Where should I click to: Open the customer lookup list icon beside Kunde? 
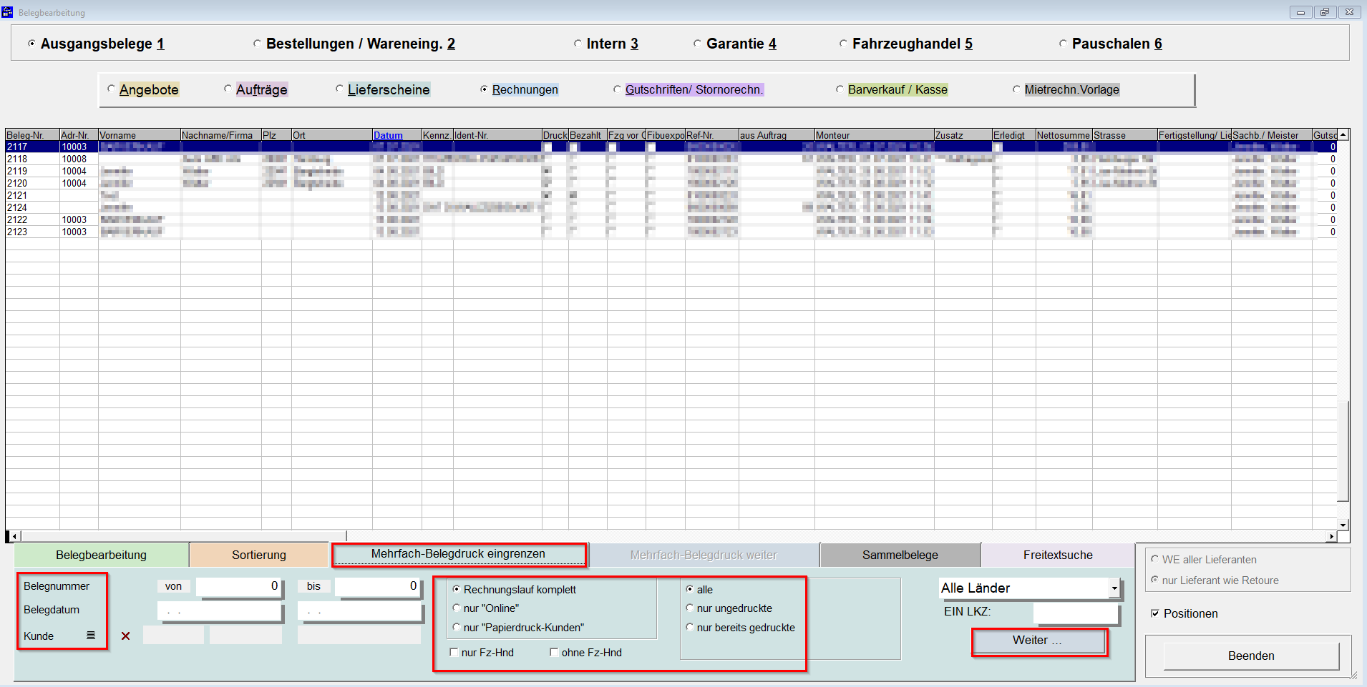[91, 636]
